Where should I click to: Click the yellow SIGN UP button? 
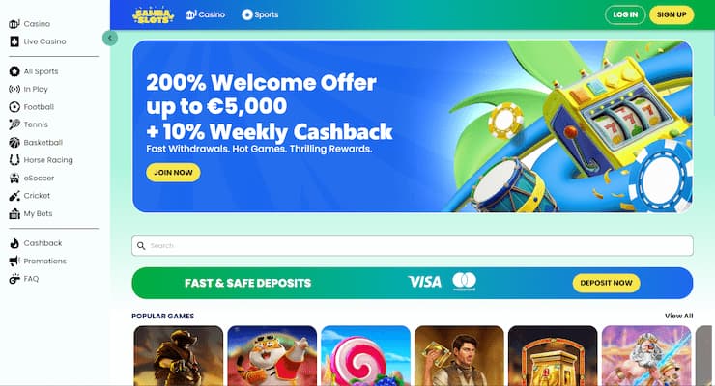(x=672, y=14)
